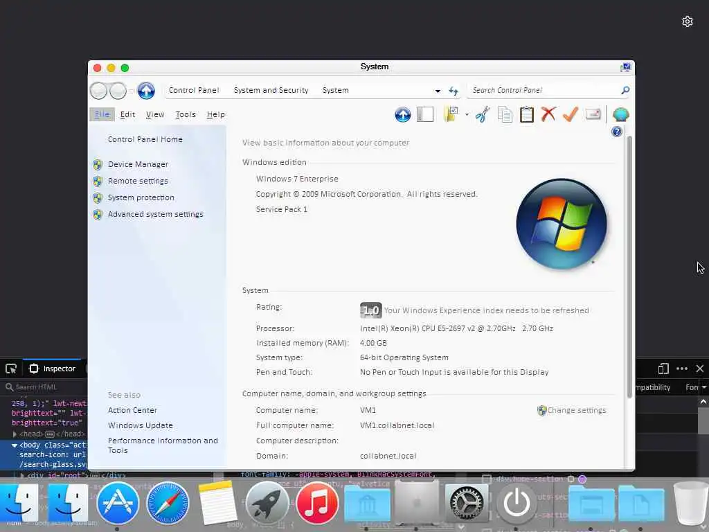
Task: Click the Search HTML field in devtools
Action: (x=45, y=387)
